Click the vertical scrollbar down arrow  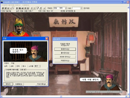click(128, 94)
